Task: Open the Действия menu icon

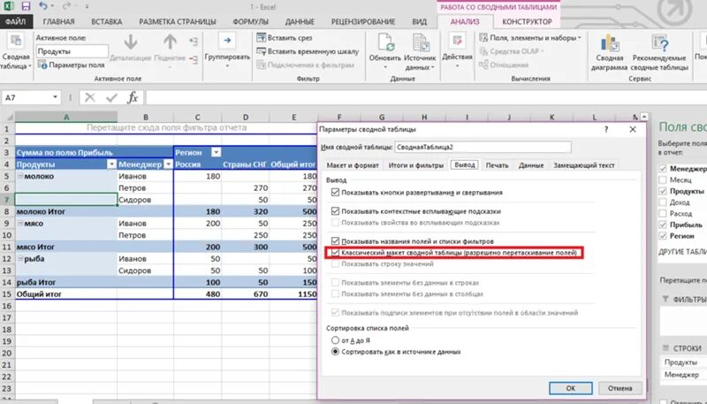Action: tap(457, 42)
